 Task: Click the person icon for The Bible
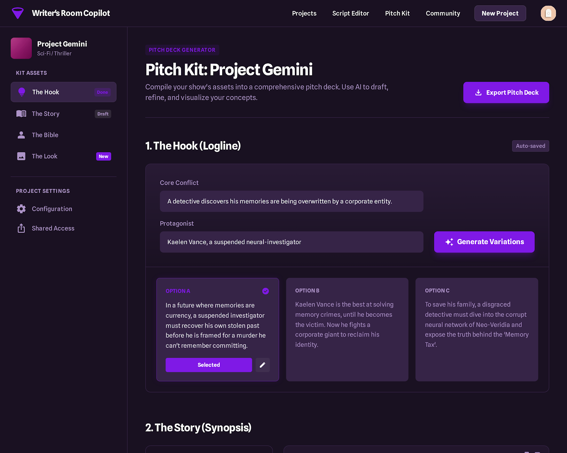(x=22, y=135)
